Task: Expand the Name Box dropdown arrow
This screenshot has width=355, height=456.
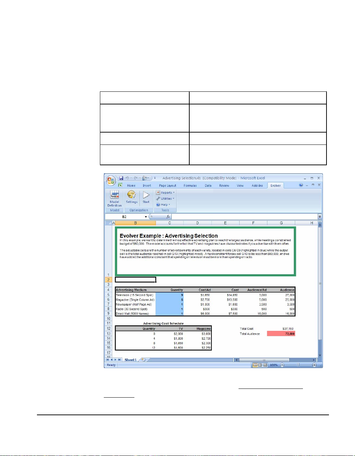Action: point(146,217)
